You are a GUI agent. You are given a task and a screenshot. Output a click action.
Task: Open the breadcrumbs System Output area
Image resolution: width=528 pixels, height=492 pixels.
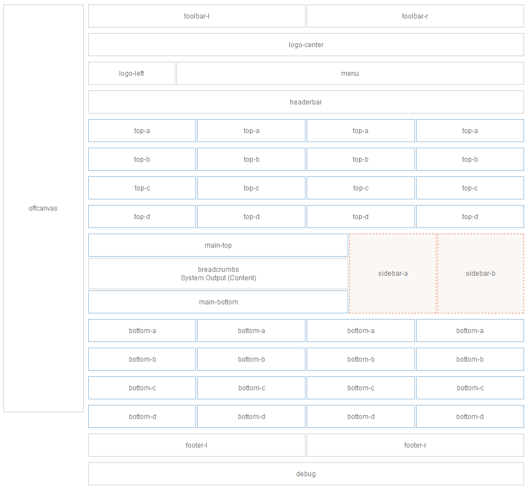218,274
